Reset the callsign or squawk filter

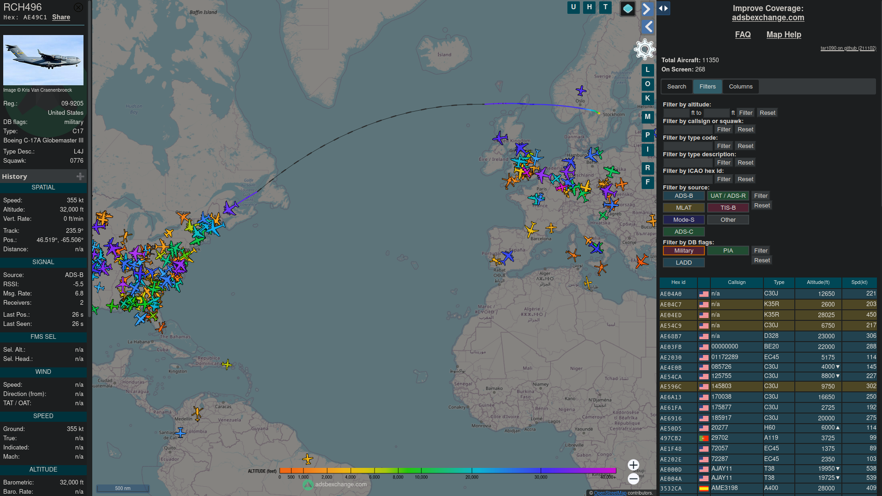coord(745,130)
